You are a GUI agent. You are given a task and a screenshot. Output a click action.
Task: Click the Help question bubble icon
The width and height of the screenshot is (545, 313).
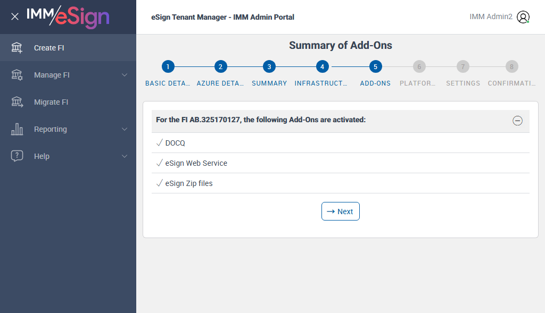tap(17, 156)
